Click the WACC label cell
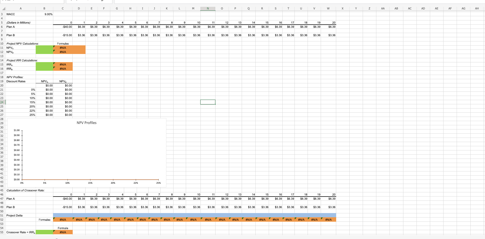Screen dimensions: 485x239 point(21,14)
